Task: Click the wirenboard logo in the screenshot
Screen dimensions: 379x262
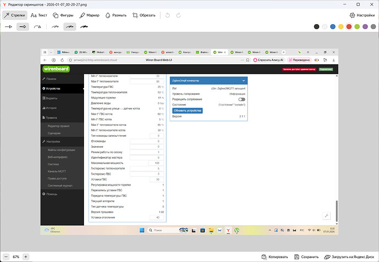Action: [x=56, y=69]
